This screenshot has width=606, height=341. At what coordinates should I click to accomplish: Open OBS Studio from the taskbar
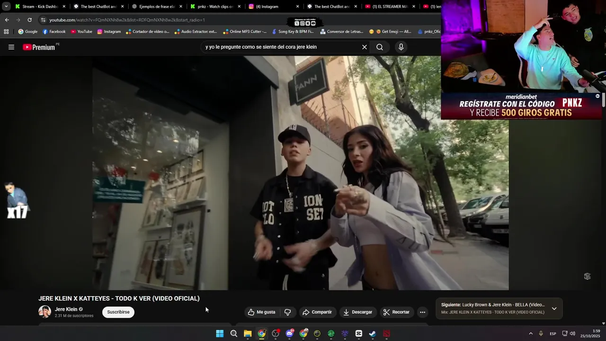tap(276, 333)
